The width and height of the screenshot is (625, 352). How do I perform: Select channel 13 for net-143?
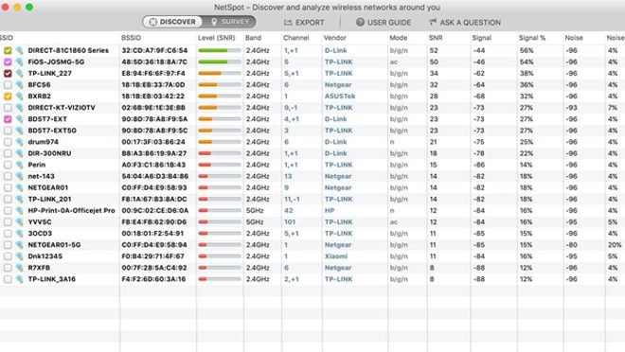click(x=288, y=176)
